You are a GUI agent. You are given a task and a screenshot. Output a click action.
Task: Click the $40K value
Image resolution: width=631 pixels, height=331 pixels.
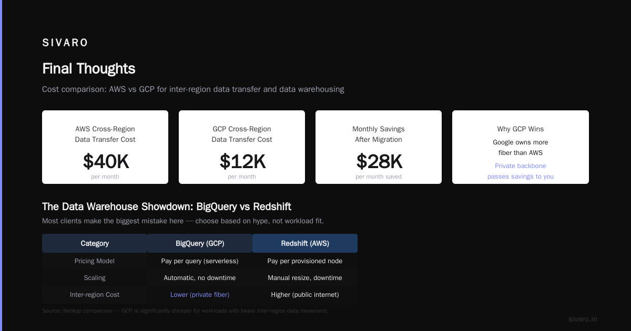coord(105,161)
